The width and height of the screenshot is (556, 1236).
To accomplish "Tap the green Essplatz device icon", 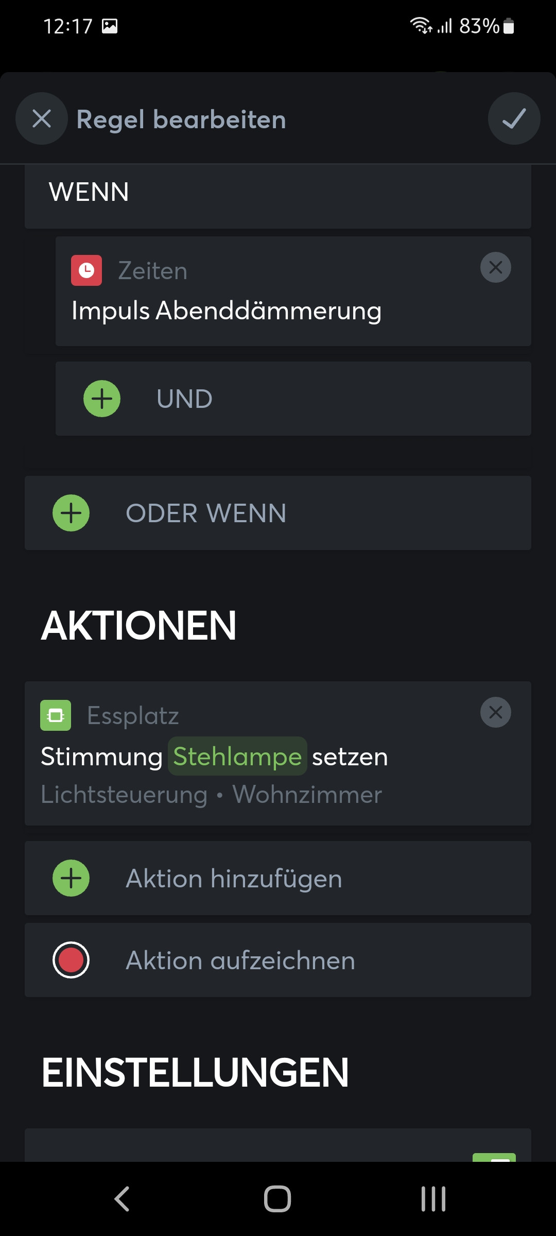I will pos(56,715).
